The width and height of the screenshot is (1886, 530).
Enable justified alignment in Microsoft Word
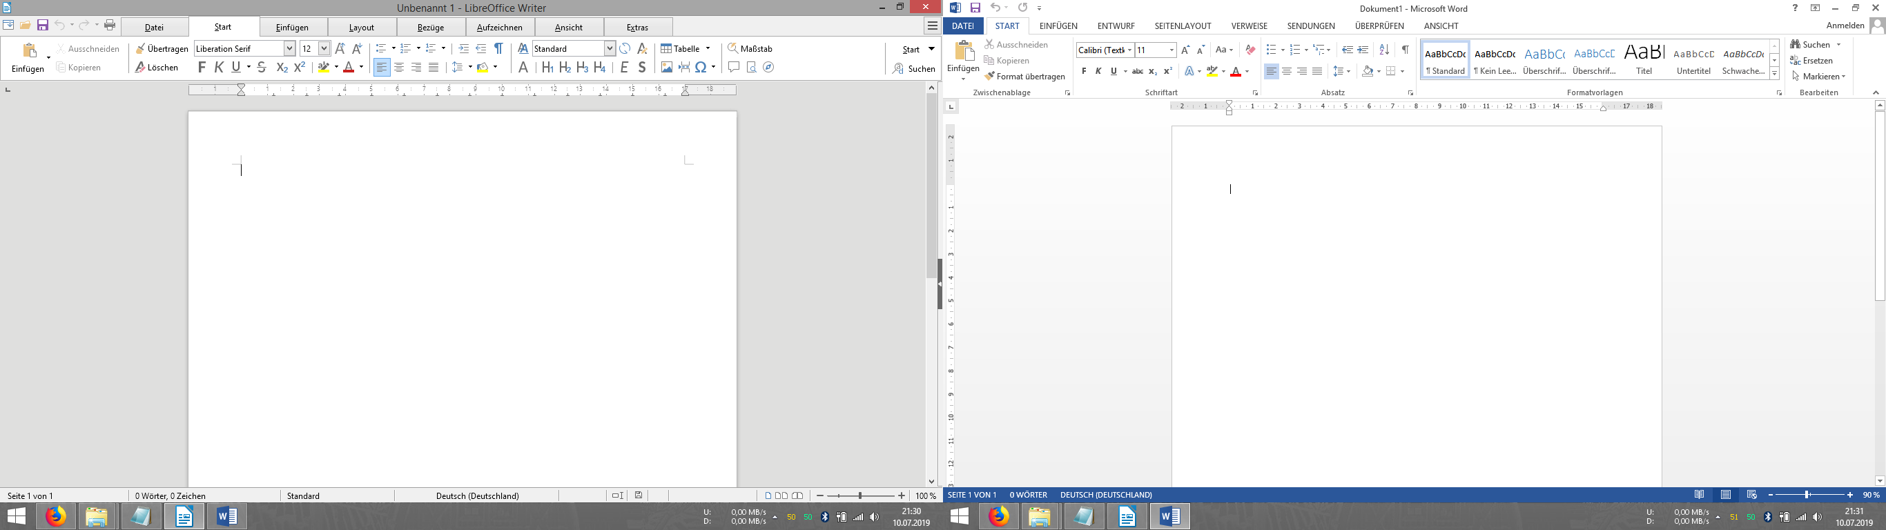coord(1317,71)
